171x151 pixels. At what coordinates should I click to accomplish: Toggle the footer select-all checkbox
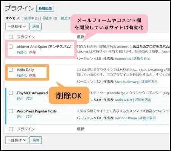11,129
